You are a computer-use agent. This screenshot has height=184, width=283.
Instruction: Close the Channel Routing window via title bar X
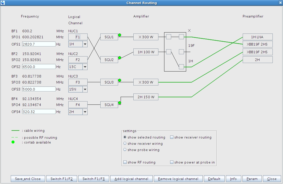[x=280, y=3]
